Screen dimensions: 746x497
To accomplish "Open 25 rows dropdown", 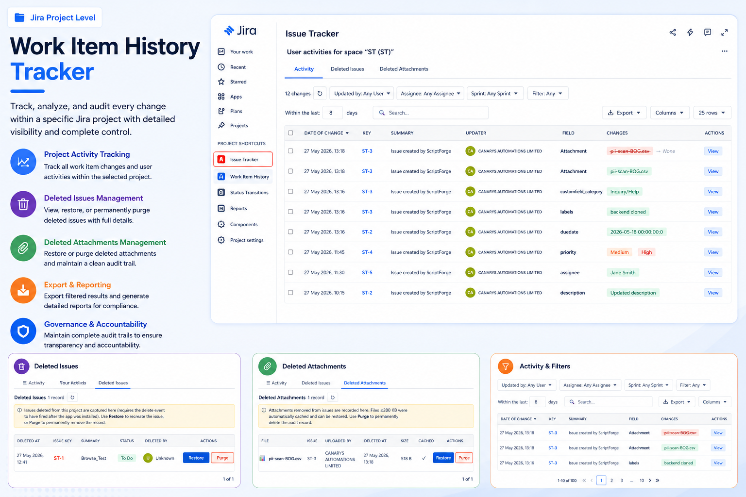I will click(x=712, y=113).
